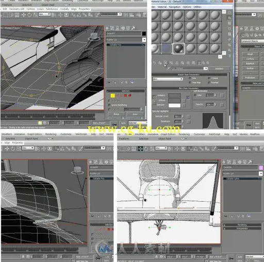Open Blinn shader type dropdown

coord(168,79)
